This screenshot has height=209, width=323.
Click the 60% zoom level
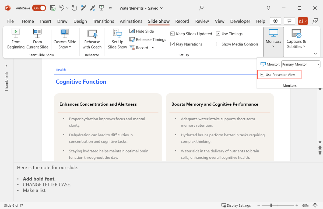305,206
